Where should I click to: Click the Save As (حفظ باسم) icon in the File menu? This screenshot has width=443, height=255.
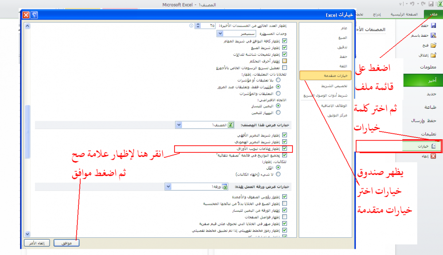click(x=433, y=35)
